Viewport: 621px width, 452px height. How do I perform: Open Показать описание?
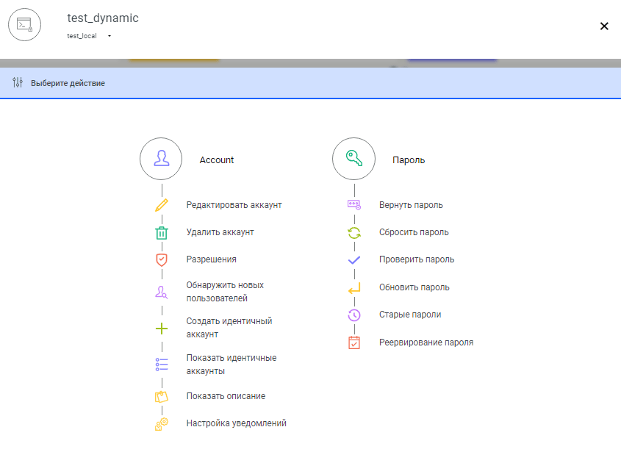point(226,396)
